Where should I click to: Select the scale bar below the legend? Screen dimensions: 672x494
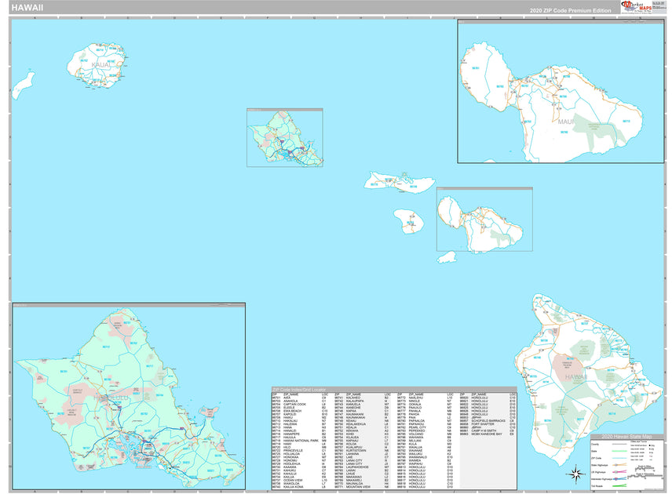[645, 471]
